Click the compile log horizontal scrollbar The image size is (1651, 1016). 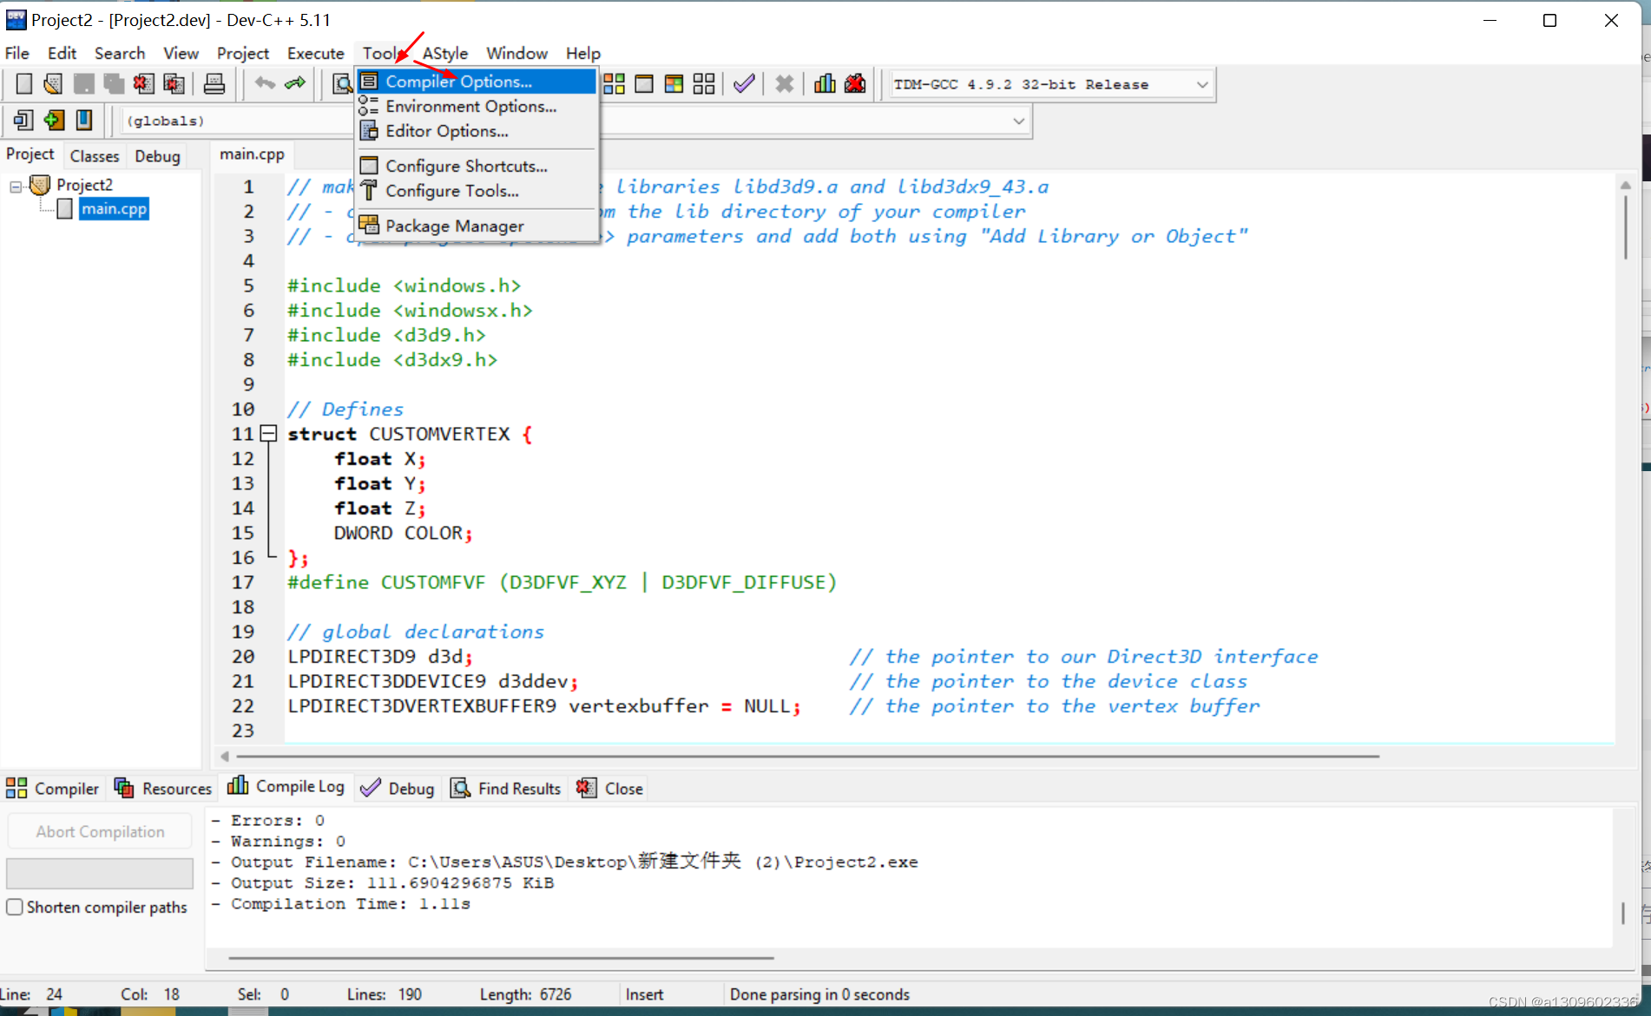(x=501, y=958)
